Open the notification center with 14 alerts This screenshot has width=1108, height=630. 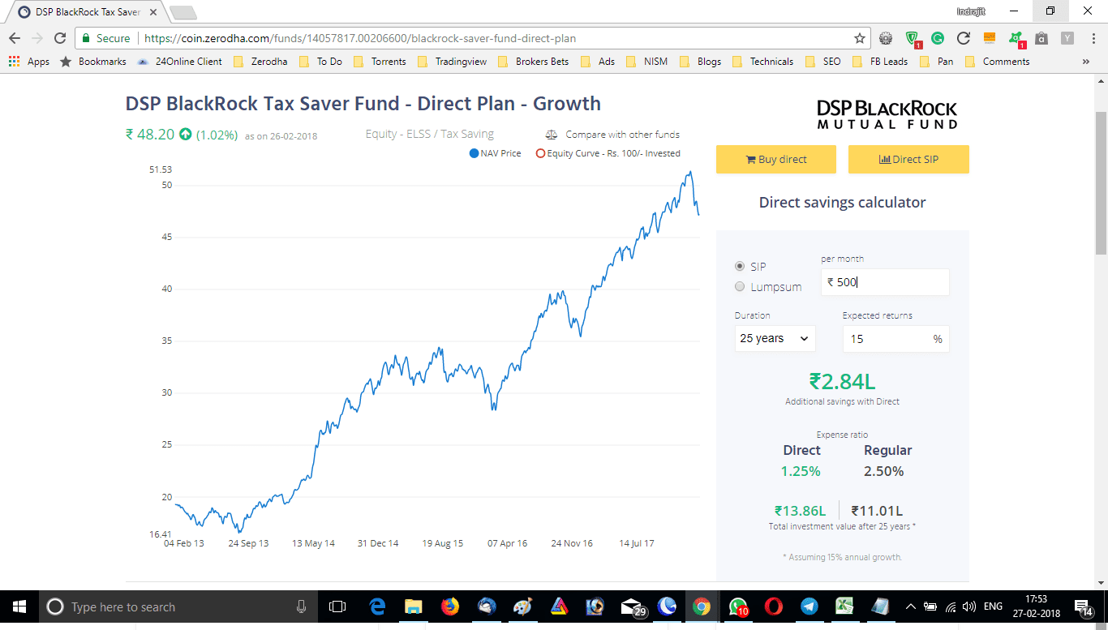point(1083,606)
